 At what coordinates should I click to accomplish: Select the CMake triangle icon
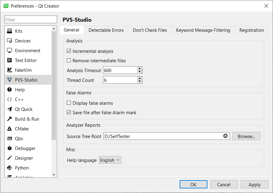coord(9,129)
